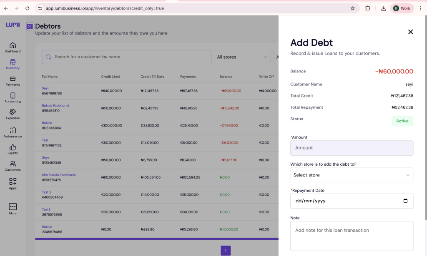Collapse the sidebar with toggle arrow

click(x=30, y=27)
